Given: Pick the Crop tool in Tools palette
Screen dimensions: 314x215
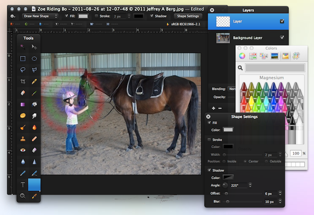Looking at the screenshot, I should click(23, 81).
